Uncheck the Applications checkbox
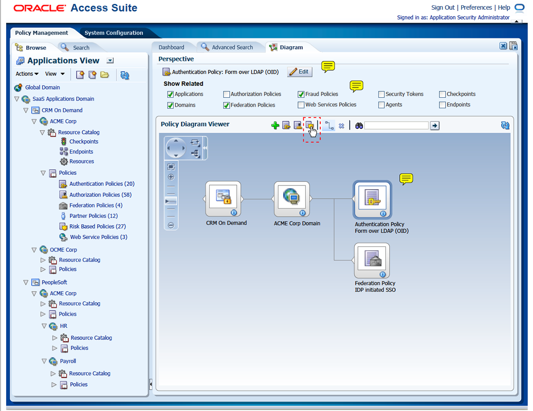 170,94
